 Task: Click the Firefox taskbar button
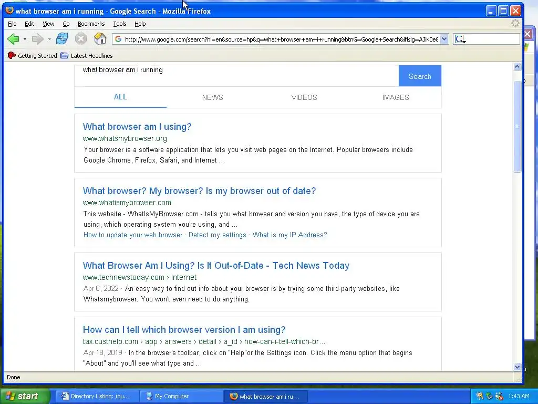coord(265,396)
